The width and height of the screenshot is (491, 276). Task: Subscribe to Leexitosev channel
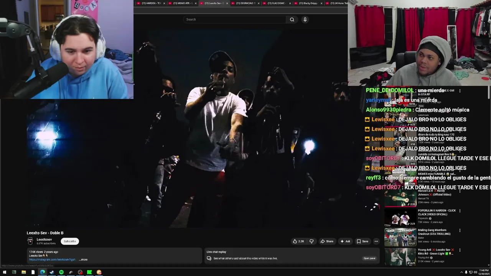pyautogui.click(x=70, y=241)
